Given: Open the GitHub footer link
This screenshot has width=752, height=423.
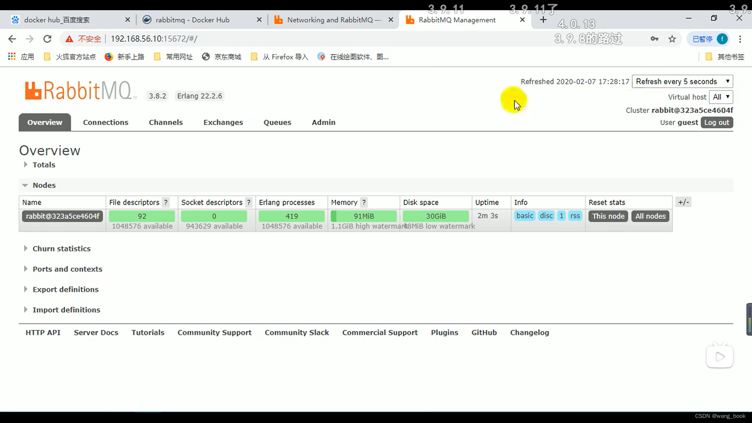Looking at the screenshot, I should pyautogui.click(x=484, y=333).
